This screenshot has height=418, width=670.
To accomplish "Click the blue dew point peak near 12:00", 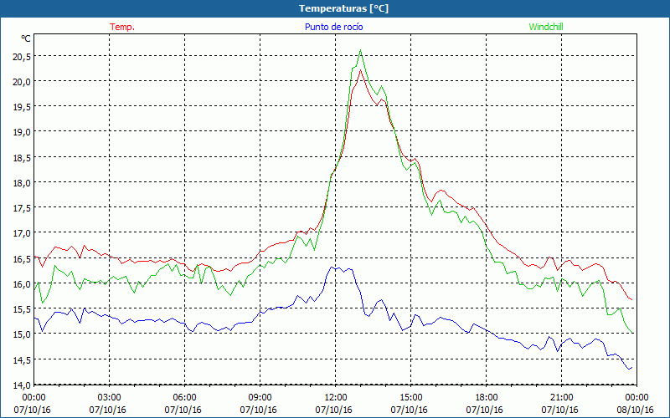I will pyautogui.click(x=332, y=268).
